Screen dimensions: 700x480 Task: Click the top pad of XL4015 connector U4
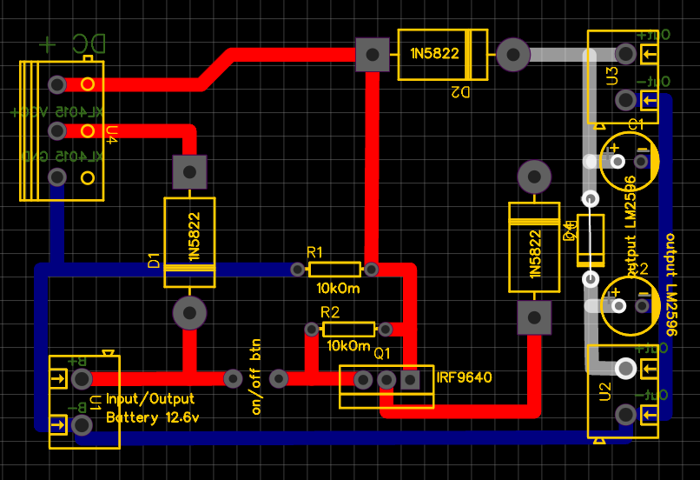coord(57,84)
